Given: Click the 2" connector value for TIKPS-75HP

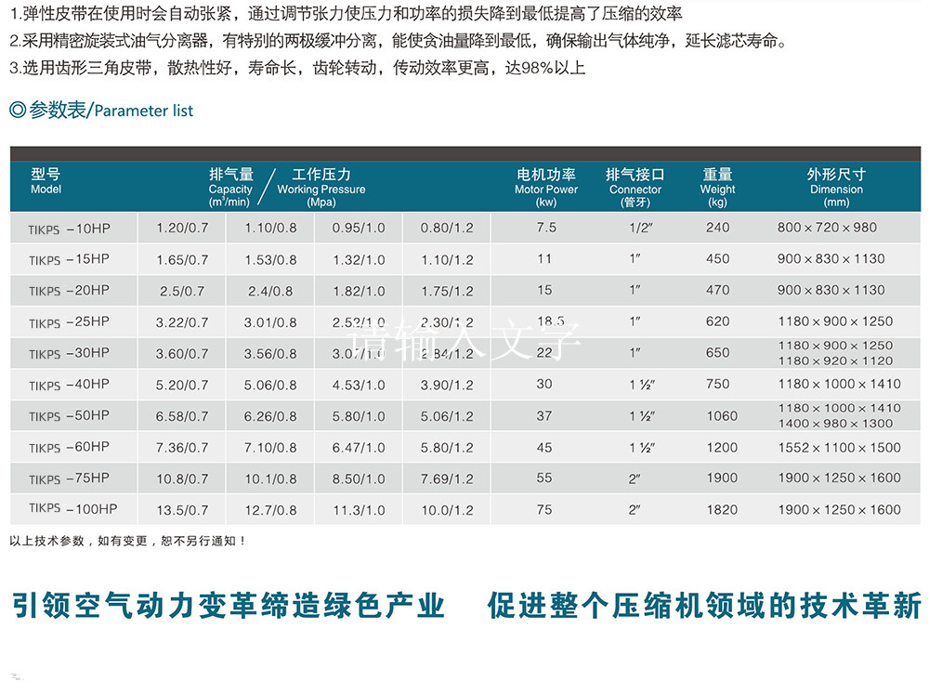Looking at the screenshot, I should coord(635,477).
